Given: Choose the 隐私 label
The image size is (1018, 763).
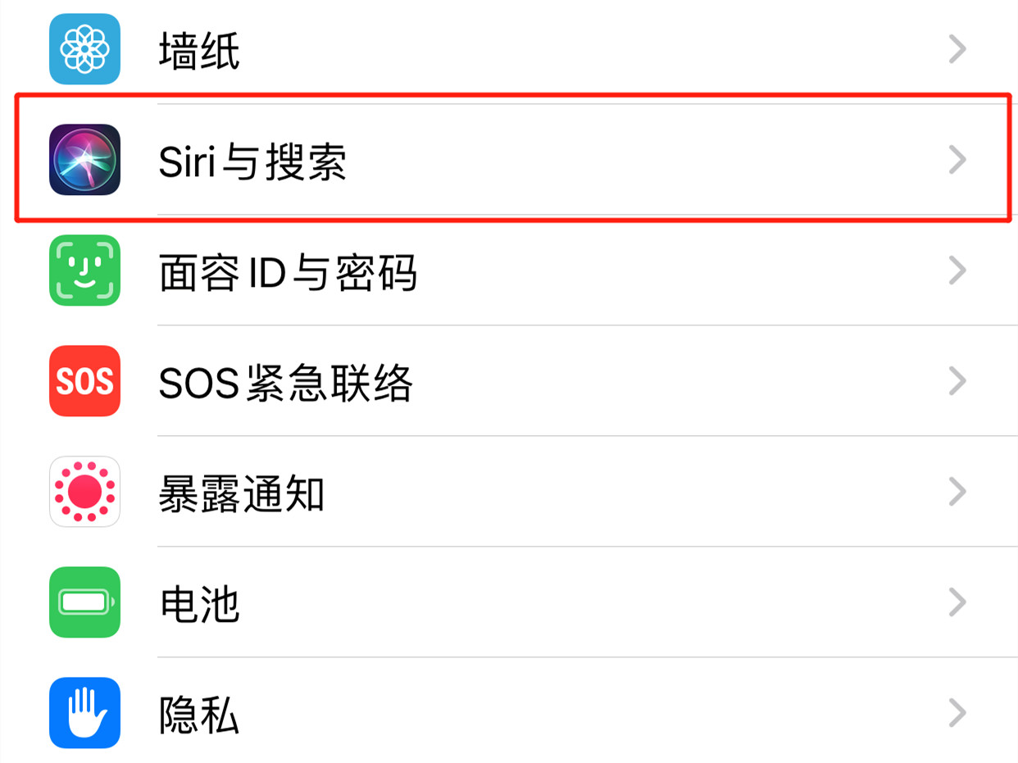Looking at the screenshot, I should click(198, 714).
